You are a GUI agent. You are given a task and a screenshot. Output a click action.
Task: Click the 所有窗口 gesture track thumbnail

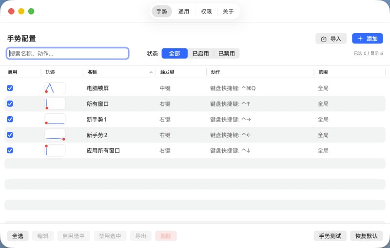[55, 103]
